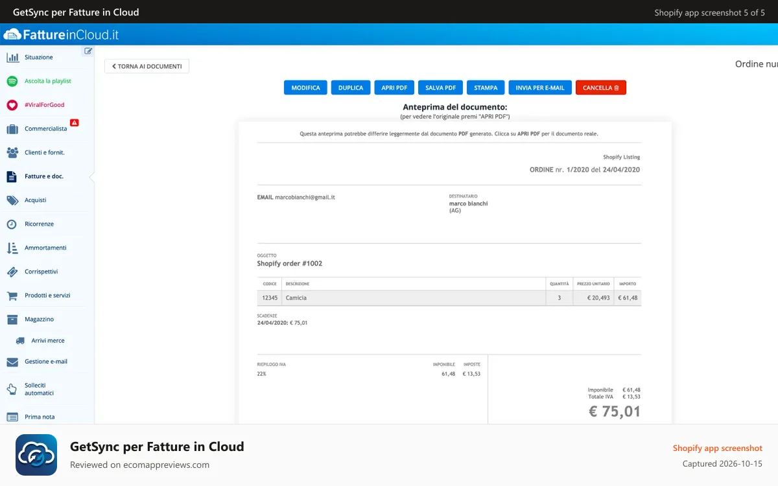Click the Ricorrenze clock icon
This screenshot has width=778, height=486.
click(12, 224)
